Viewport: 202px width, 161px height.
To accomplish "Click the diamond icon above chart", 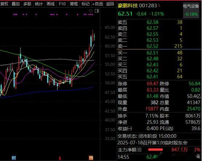I will click(x=91, y=11).
